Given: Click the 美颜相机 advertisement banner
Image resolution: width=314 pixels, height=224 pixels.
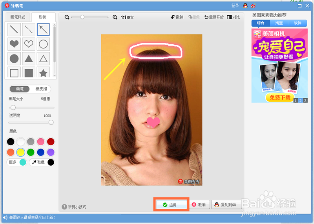Looking at the screenshot, I should (279, 65).
